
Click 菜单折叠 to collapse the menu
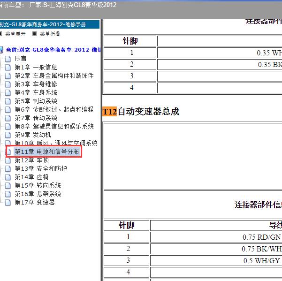click(50, 34)
